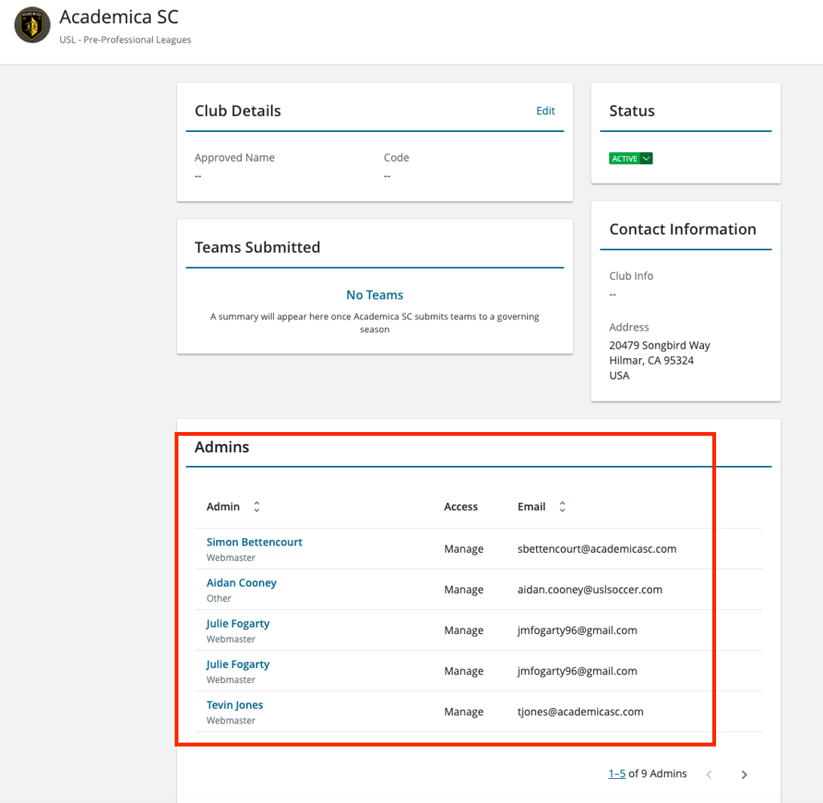Open Aidan Cooney's admin profile
This screenshot has width=823, height=803.
point(241,582)
